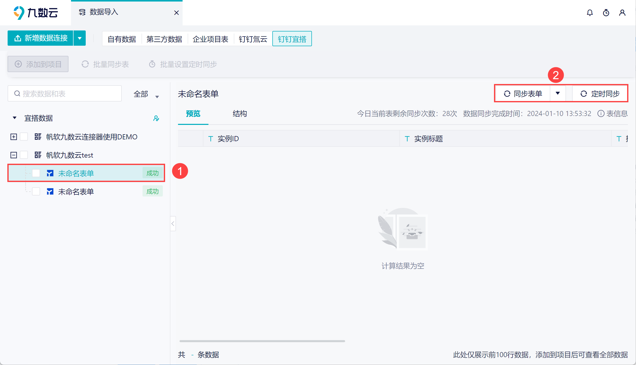Check the 帆软九数云test checkbox
Screen dimensions: 636x365
24,155
